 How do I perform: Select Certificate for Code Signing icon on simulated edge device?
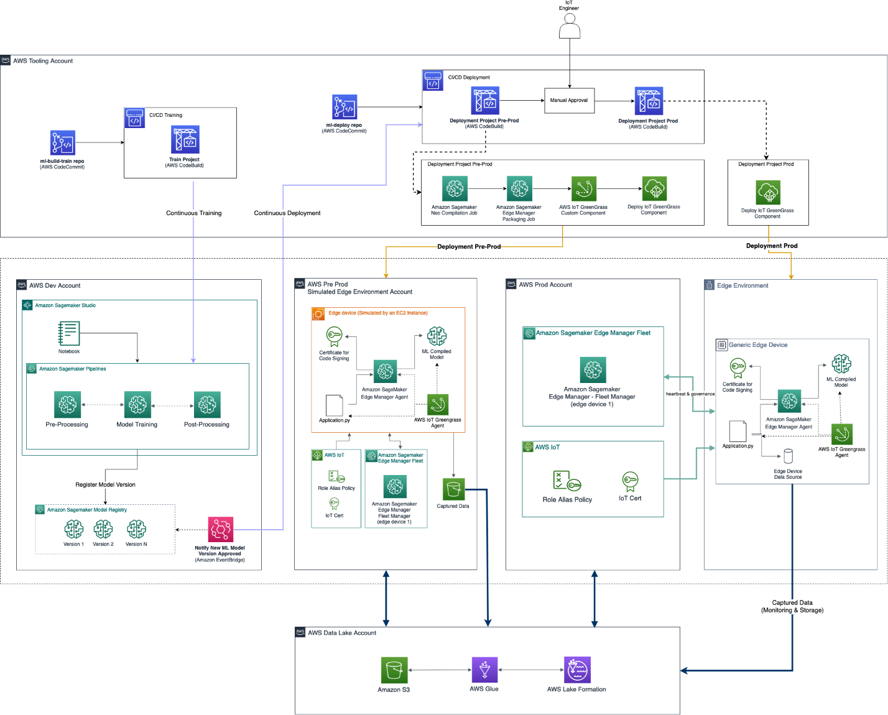coord(334,337)
